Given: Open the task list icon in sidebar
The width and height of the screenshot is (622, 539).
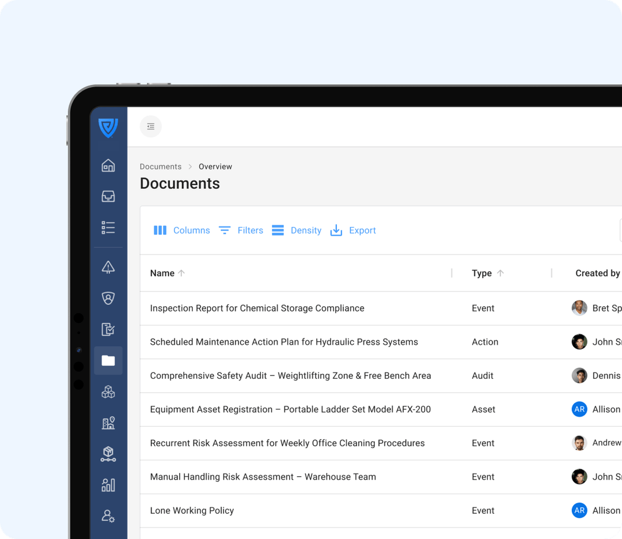Looking at the screenshot, I should (108, 227).
